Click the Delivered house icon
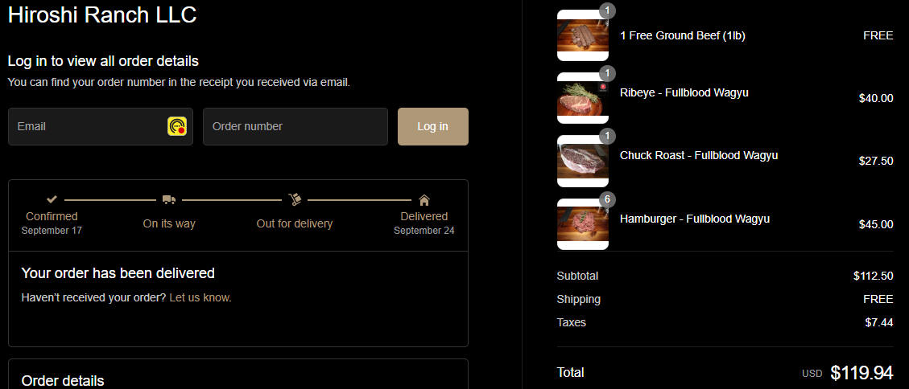This screenshot has height=389, width=909. coord(424,200)
